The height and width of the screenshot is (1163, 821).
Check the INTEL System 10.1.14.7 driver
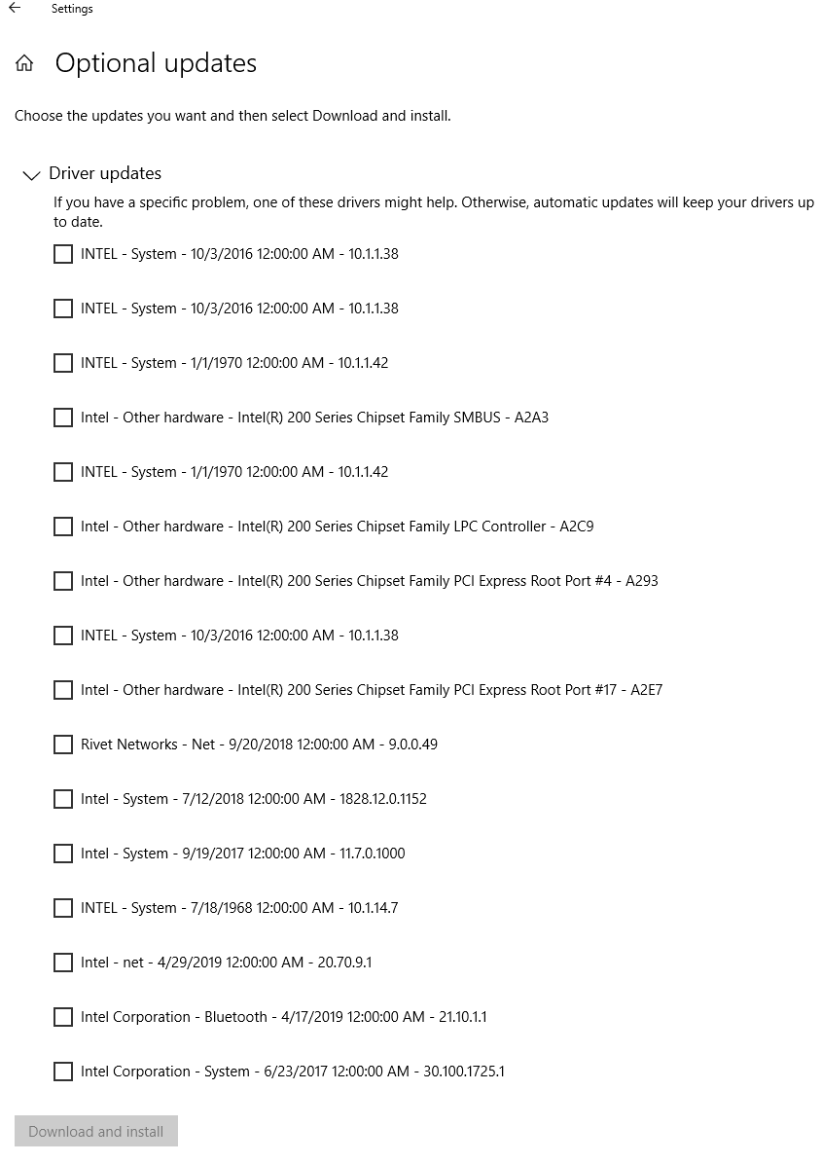click(63, 908)
